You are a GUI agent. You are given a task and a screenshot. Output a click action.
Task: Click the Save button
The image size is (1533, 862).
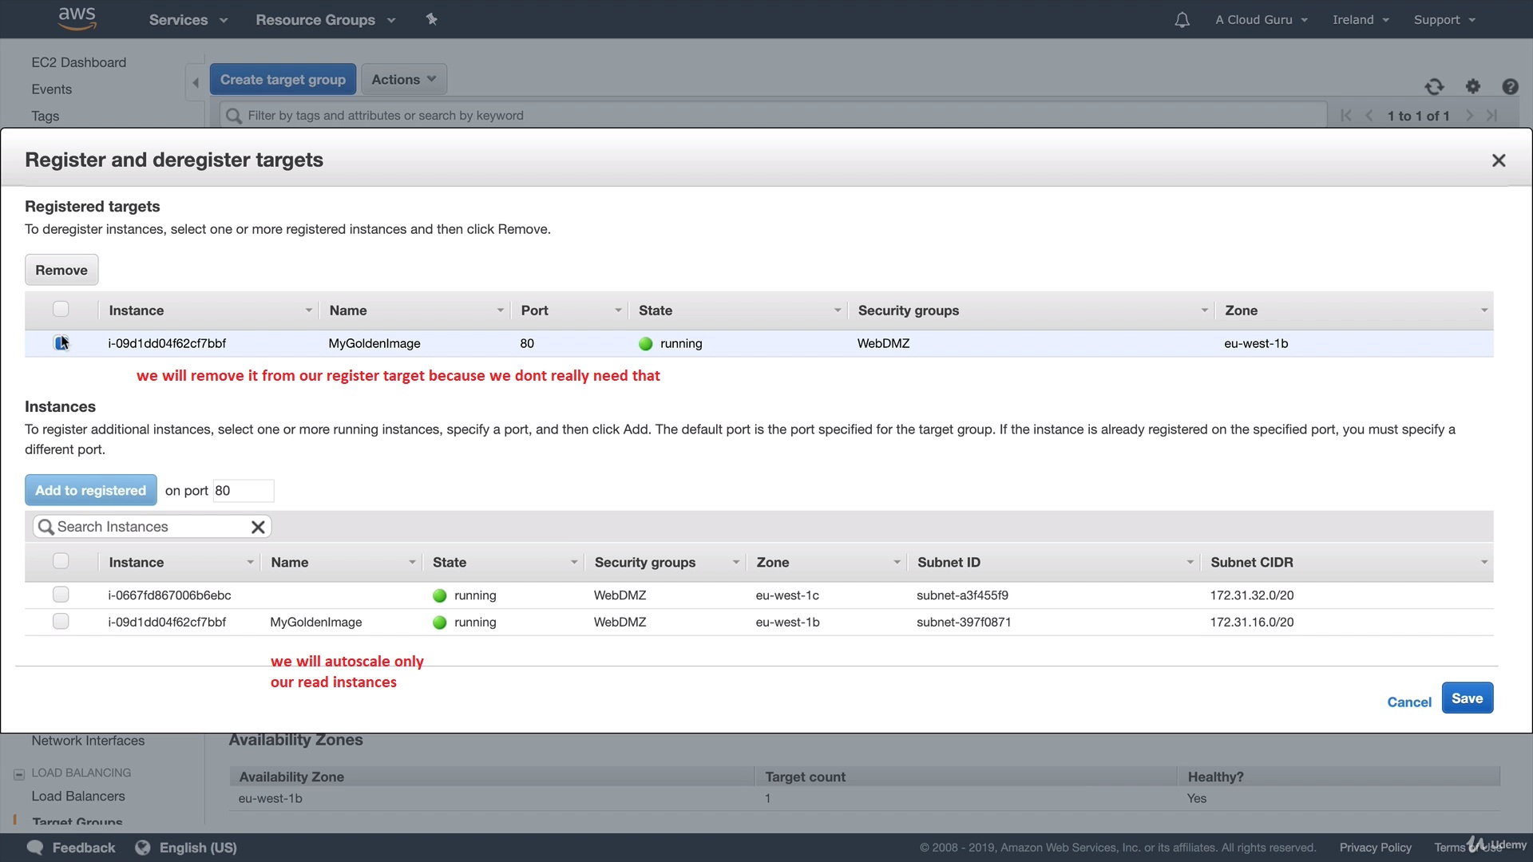(x=1467, y=698)
